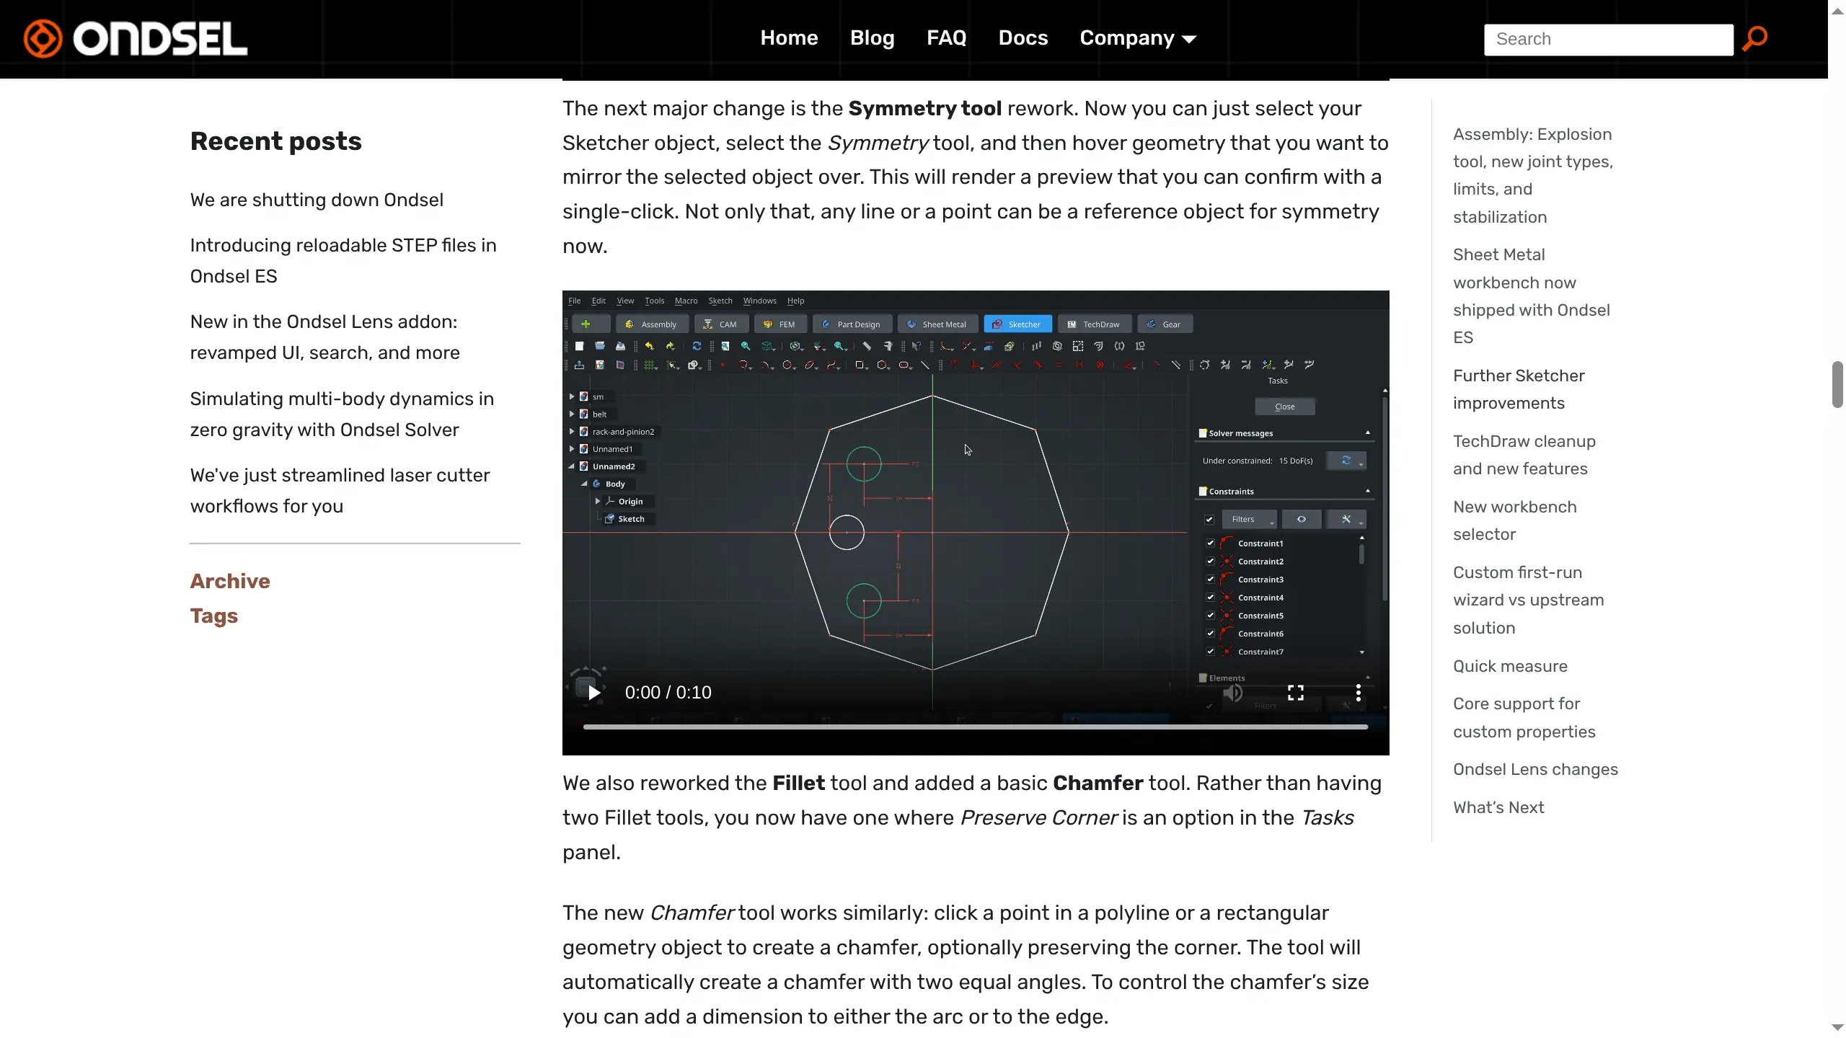Viewport: 1846px width, 1038px height.
Task: Play the Symmetry tool video
Action: click(x=594, y=693)
